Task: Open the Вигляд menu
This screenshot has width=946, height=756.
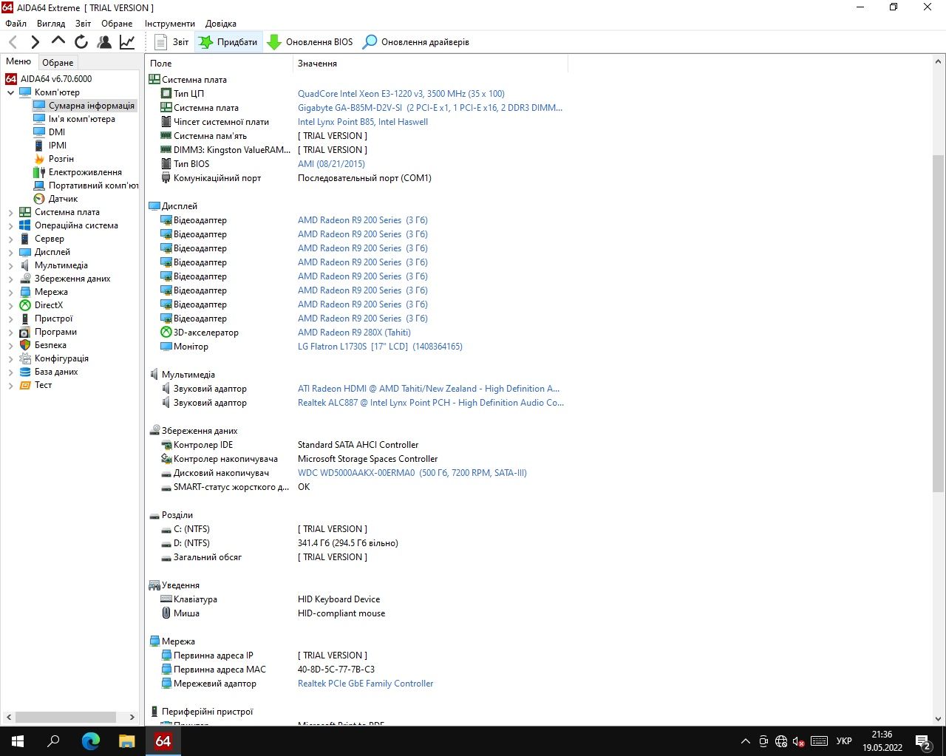Action: 51,24
